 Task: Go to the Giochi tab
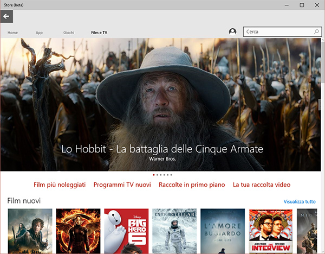pyautogui.click(x=69, y=33)
